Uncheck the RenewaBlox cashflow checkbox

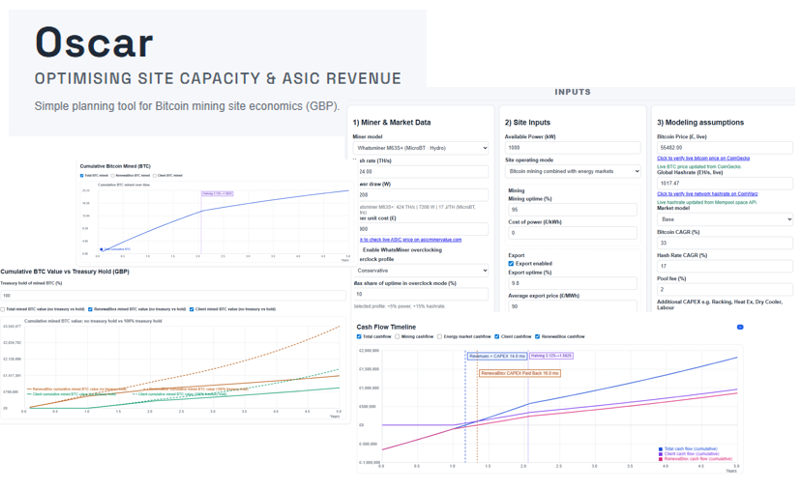538,336
